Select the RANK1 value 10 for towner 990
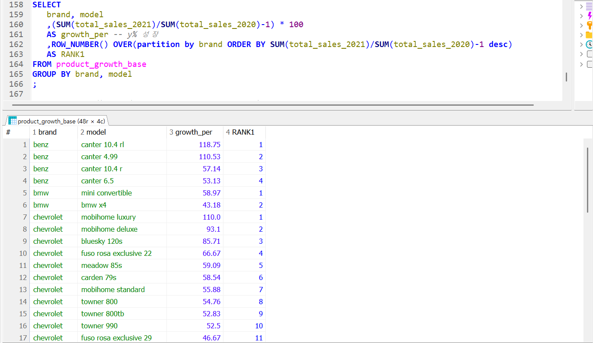 244,326
